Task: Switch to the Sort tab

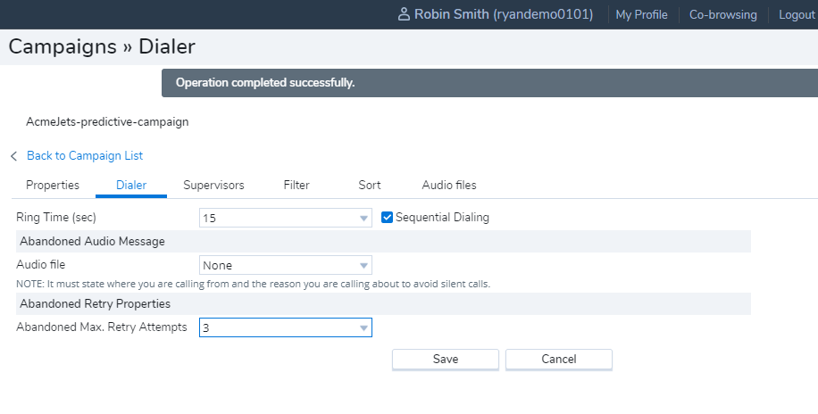Action: [x=370, y=185]
